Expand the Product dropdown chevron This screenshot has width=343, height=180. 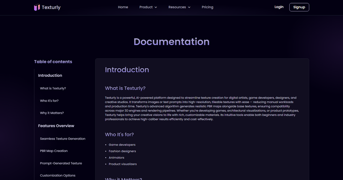156,7
